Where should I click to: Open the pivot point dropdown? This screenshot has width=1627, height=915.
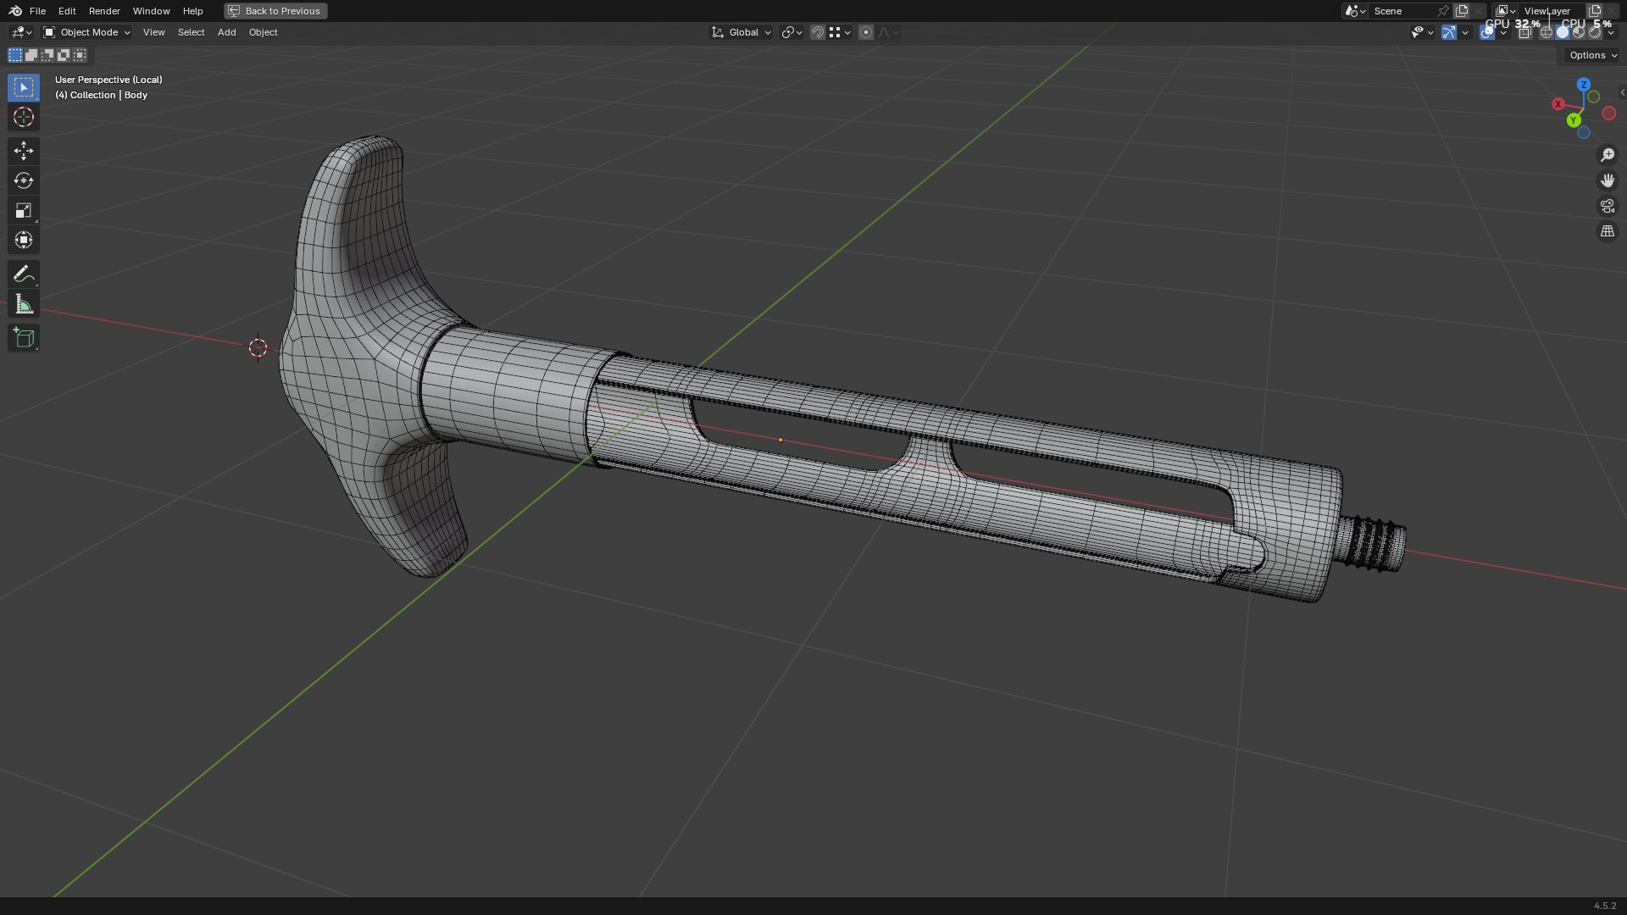coord(791,32)
